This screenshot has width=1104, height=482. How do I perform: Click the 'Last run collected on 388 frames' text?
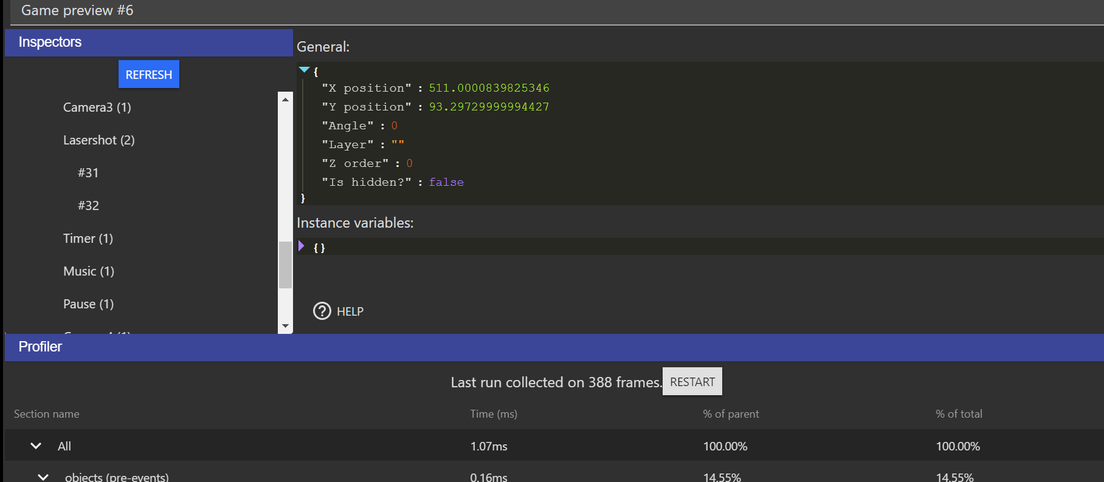click(556, 382)
